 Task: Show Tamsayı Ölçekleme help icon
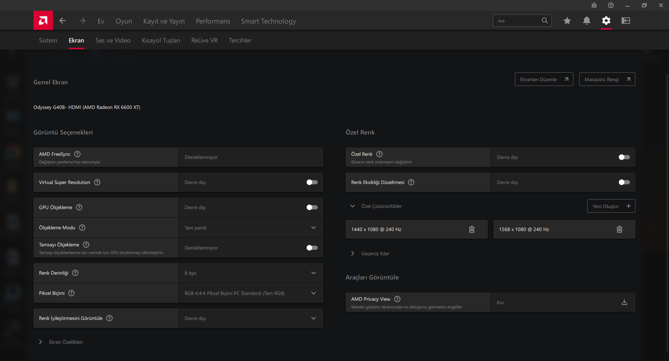[86, 245]
